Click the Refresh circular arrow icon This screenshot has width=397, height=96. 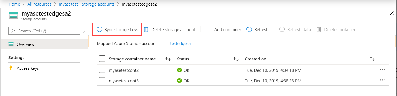[249, 29]
